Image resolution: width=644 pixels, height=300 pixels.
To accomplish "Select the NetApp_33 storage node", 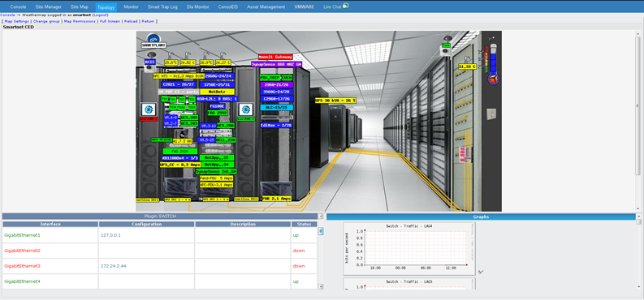I will point(217,158).
